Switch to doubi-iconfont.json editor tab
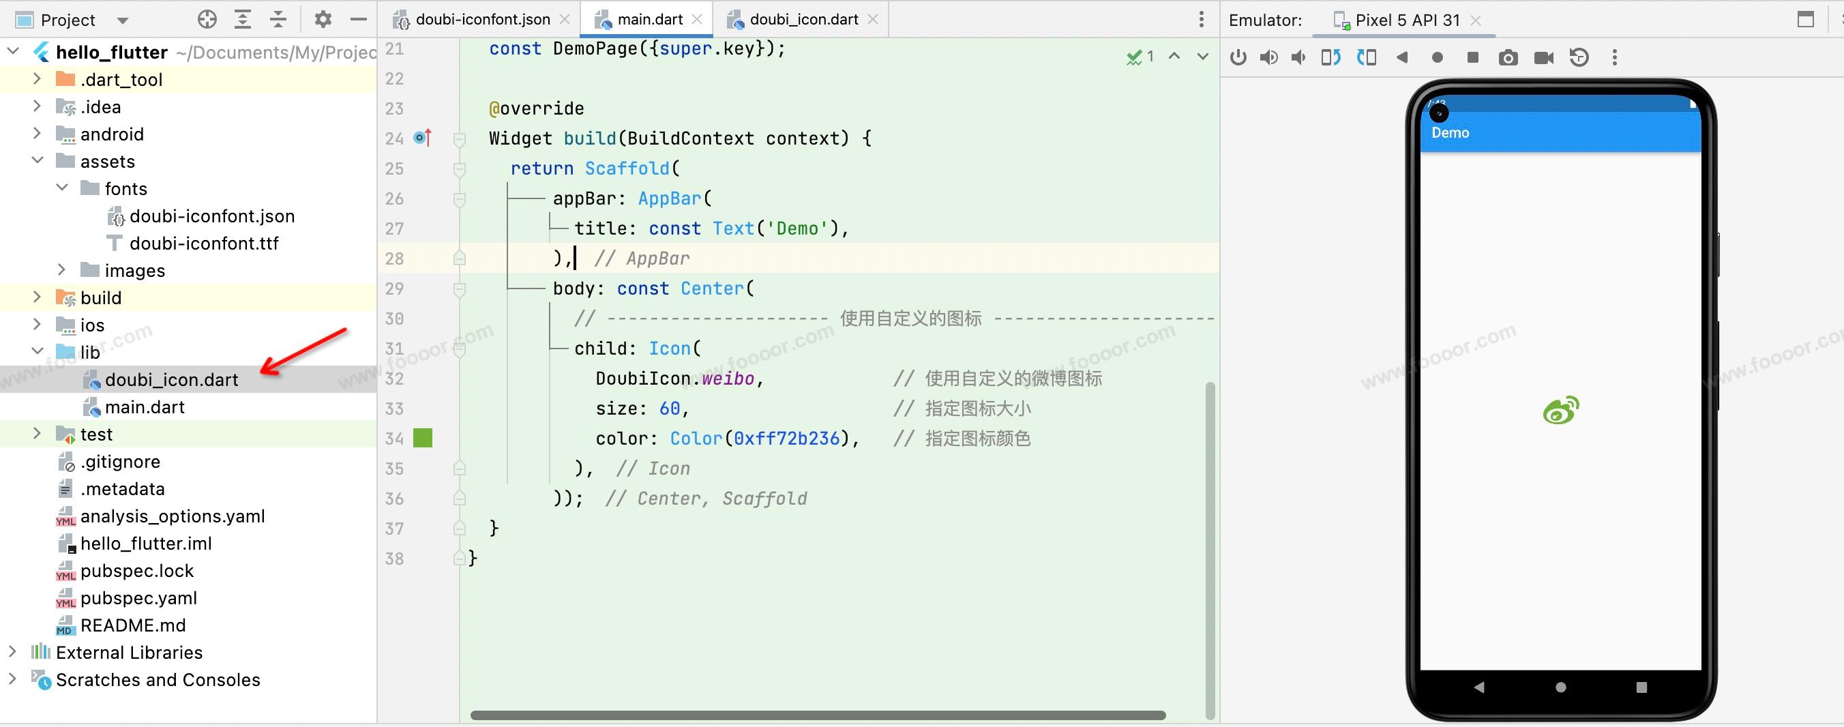Image resolution: width=1844 pixels, height=727 pixels. pyautogui.click(x=481, y=19)
